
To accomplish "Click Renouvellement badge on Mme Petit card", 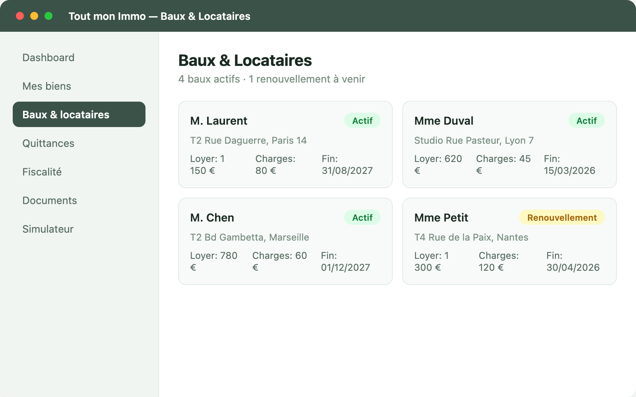I will 562,218.
